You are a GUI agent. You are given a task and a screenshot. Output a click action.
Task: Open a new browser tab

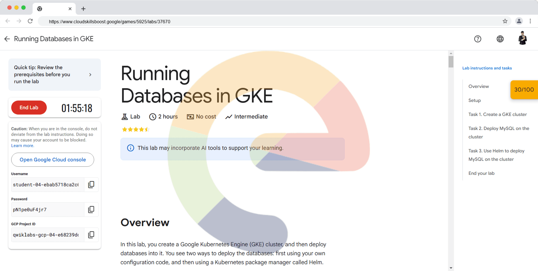tap(83, 9)
